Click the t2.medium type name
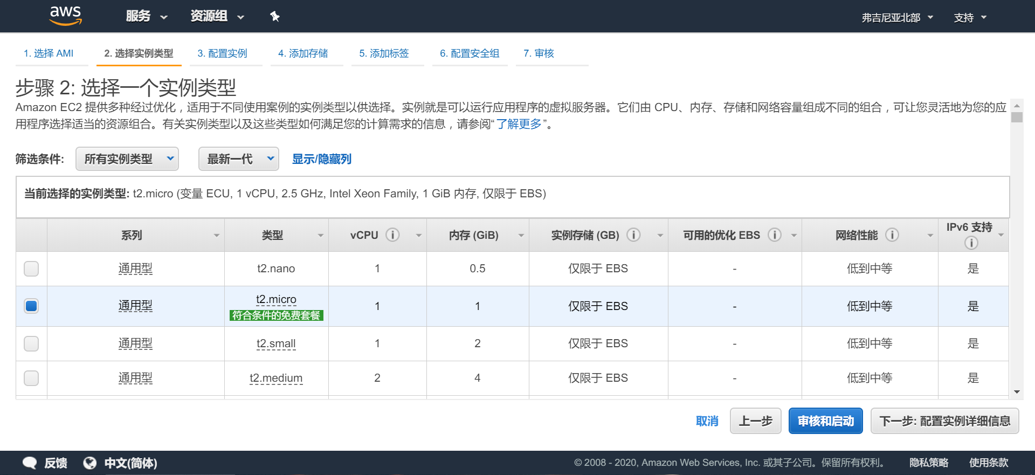 (x=276, y=378)
